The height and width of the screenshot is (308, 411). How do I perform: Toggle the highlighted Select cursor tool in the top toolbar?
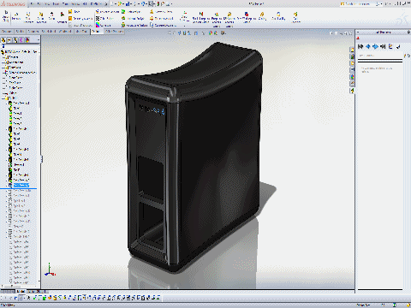(150, 4)
